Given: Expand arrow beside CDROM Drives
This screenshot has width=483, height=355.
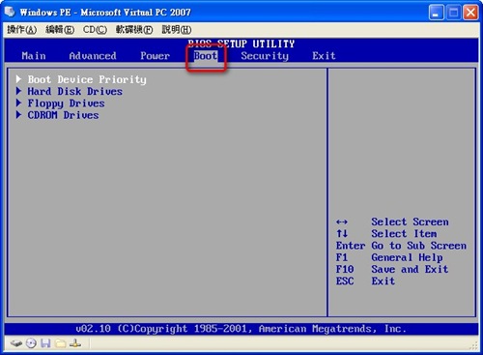Looking at the screenshot, I should (18, 114).
